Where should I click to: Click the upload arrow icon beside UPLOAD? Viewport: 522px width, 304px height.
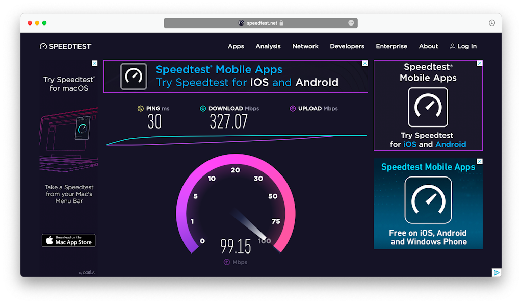pyautogui.click(x=293, y=108)
